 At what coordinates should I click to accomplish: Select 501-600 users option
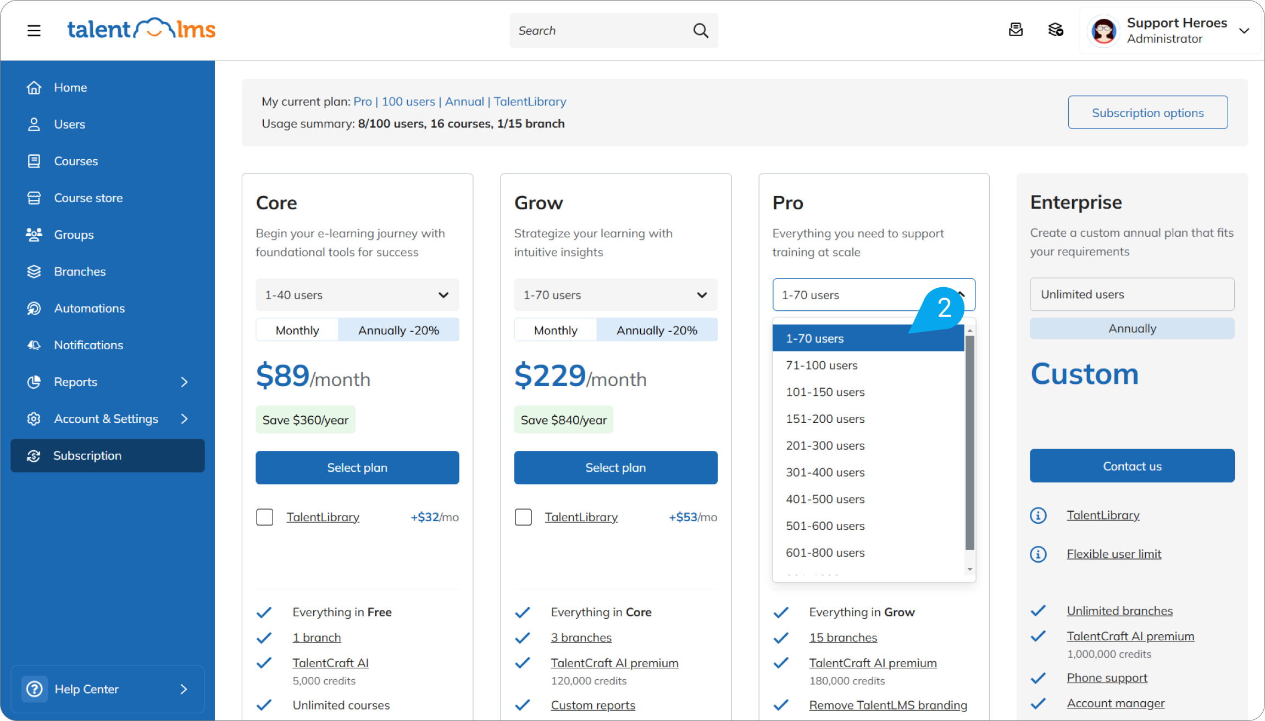pos(868,526)
